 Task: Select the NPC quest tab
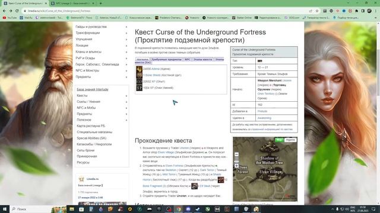coord(188,59)
